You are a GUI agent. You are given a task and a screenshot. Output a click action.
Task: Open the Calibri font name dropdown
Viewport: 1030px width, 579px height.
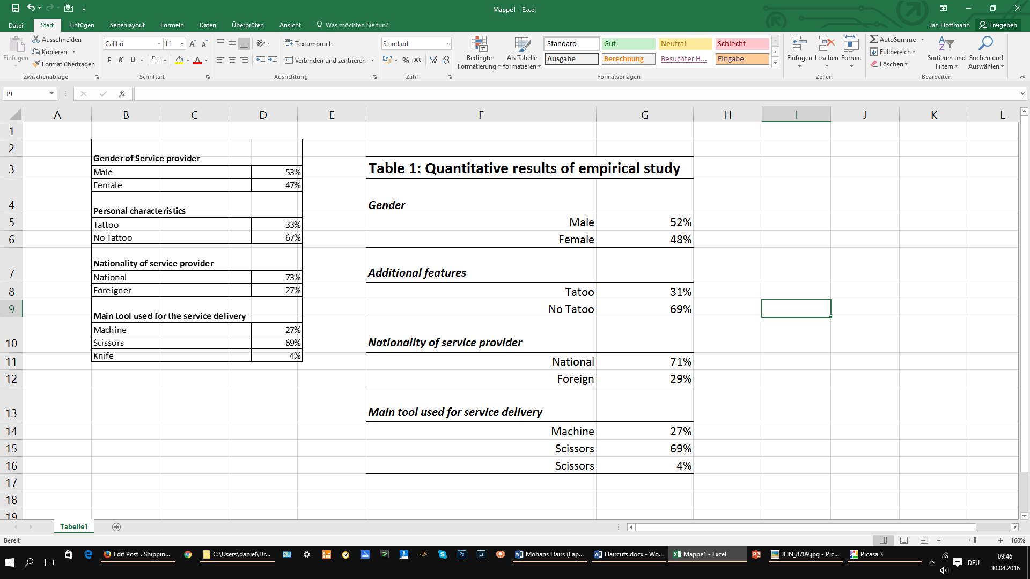click(159, 43)
